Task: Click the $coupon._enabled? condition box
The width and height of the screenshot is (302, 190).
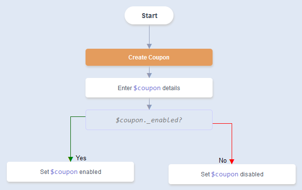Action: coord(149,120)
